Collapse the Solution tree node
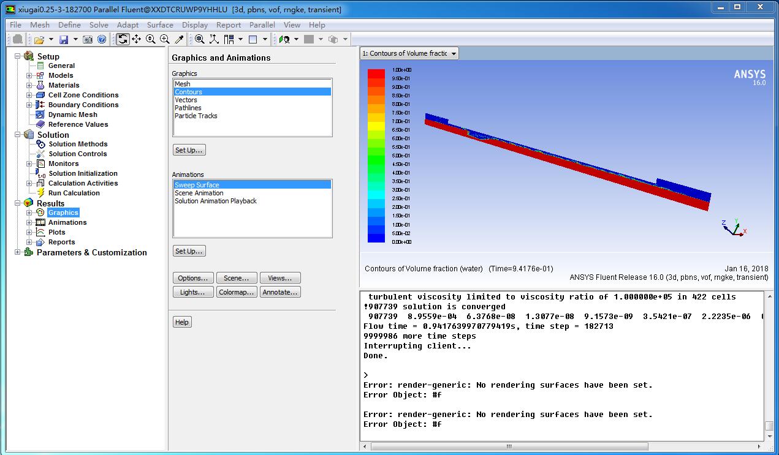This screenshot has height=455, width=779. coord(17,135)
